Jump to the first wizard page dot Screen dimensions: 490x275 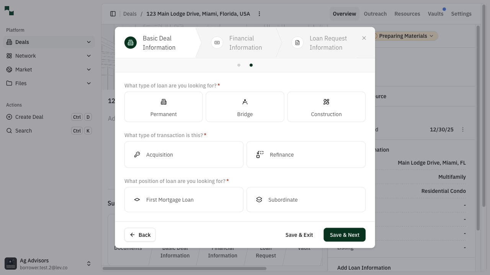(x=239, y=65)
